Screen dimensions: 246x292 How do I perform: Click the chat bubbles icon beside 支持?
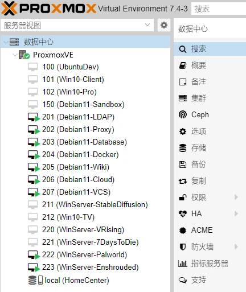[183, 280]
